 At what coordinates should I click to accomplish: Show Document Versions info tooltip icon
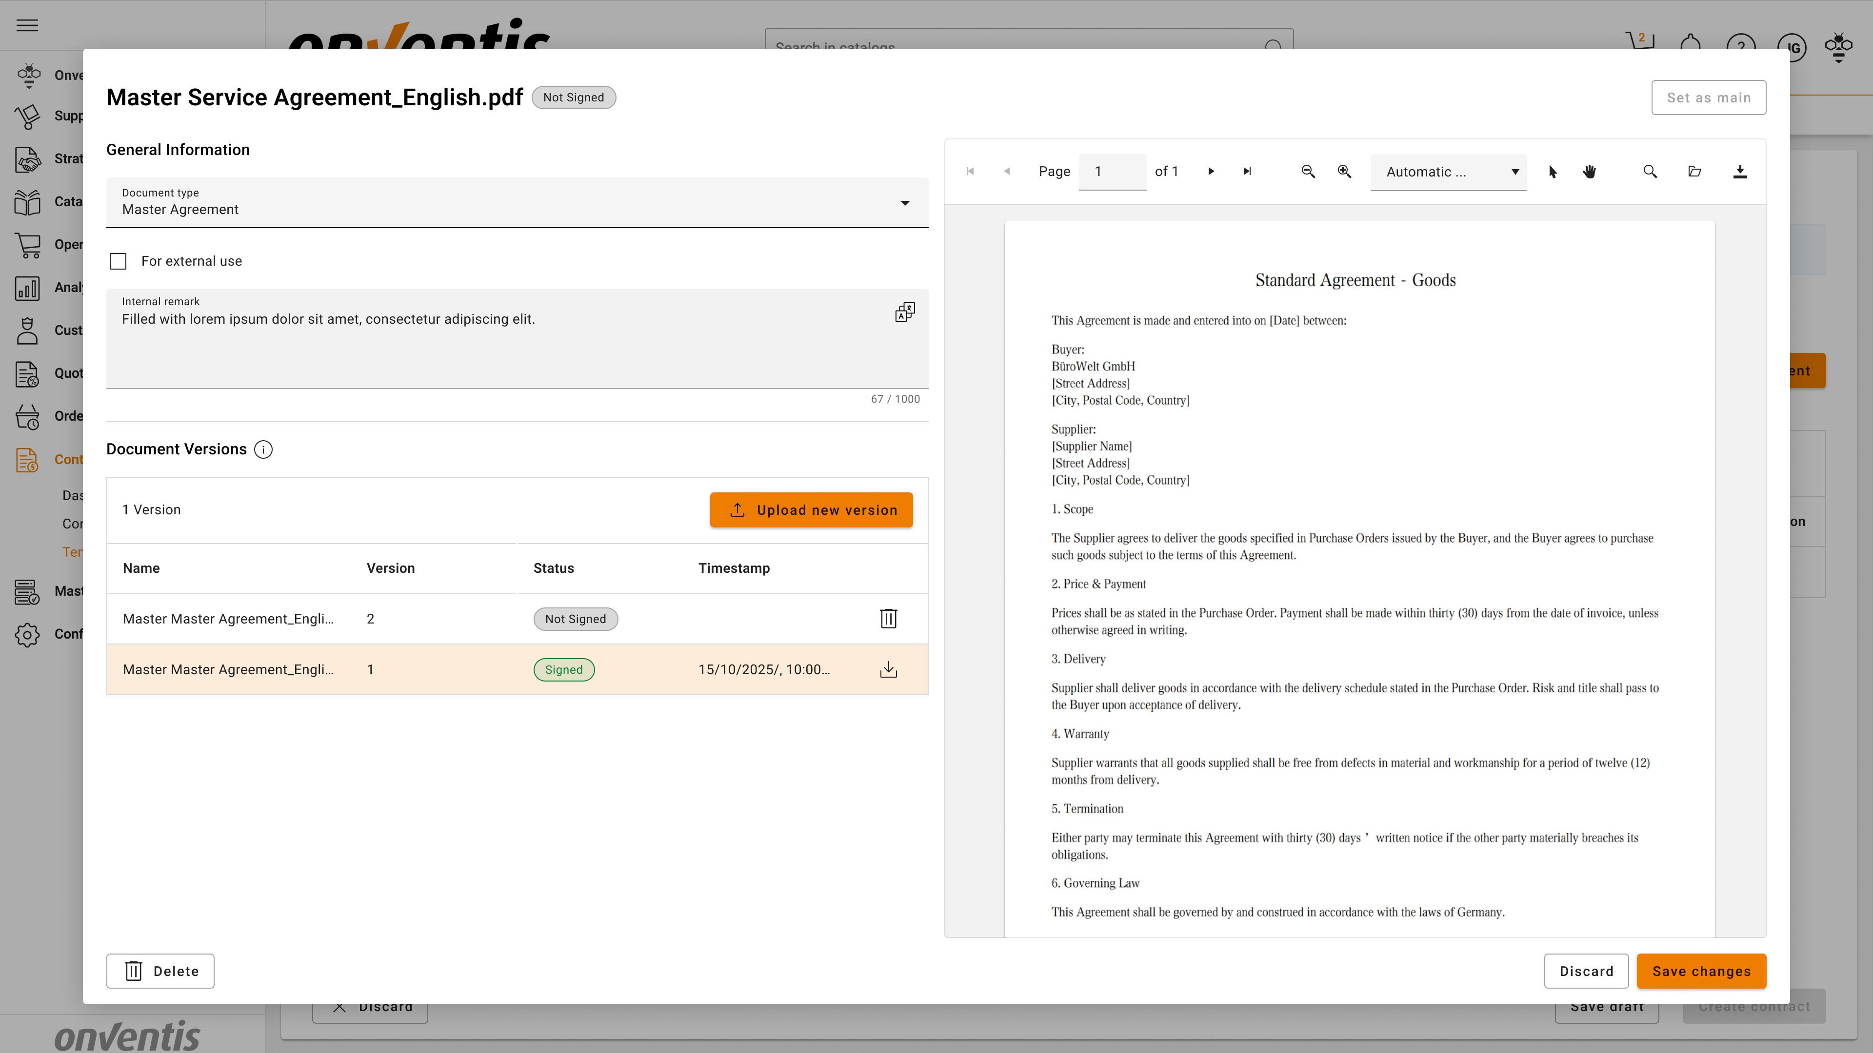263,449
